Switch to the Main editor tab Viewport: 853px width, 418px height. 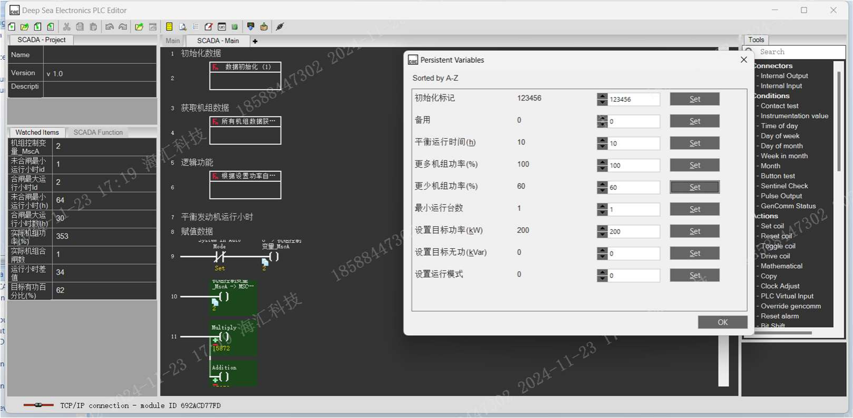[x=173, y=41]
